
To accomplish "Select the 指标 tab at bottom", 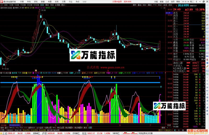I will (x=2, y=127).
